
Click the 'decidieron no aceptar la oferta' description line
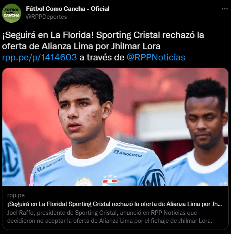tap(110, 221)
